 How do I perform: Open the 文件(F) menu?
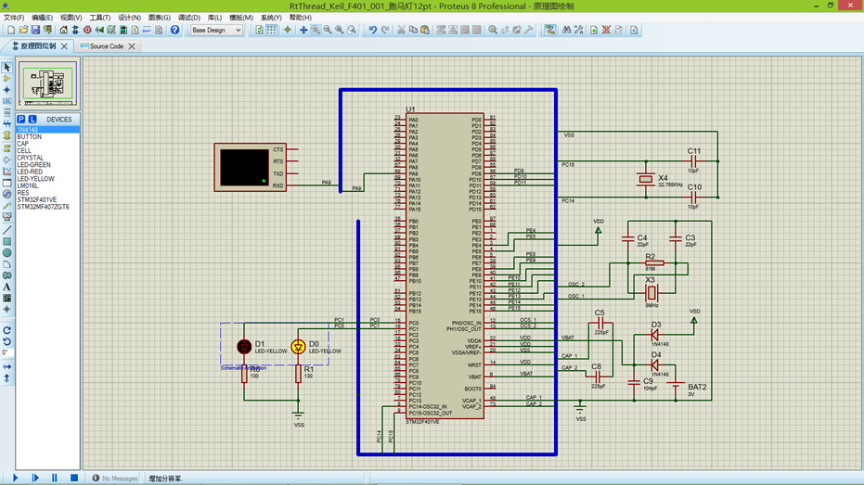tap(14, 18)
